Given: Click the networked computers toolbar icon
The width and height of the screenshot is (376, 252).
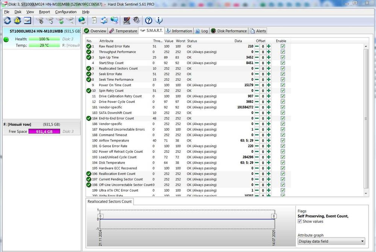Looking at the screenshot, I should click(114, 20).
